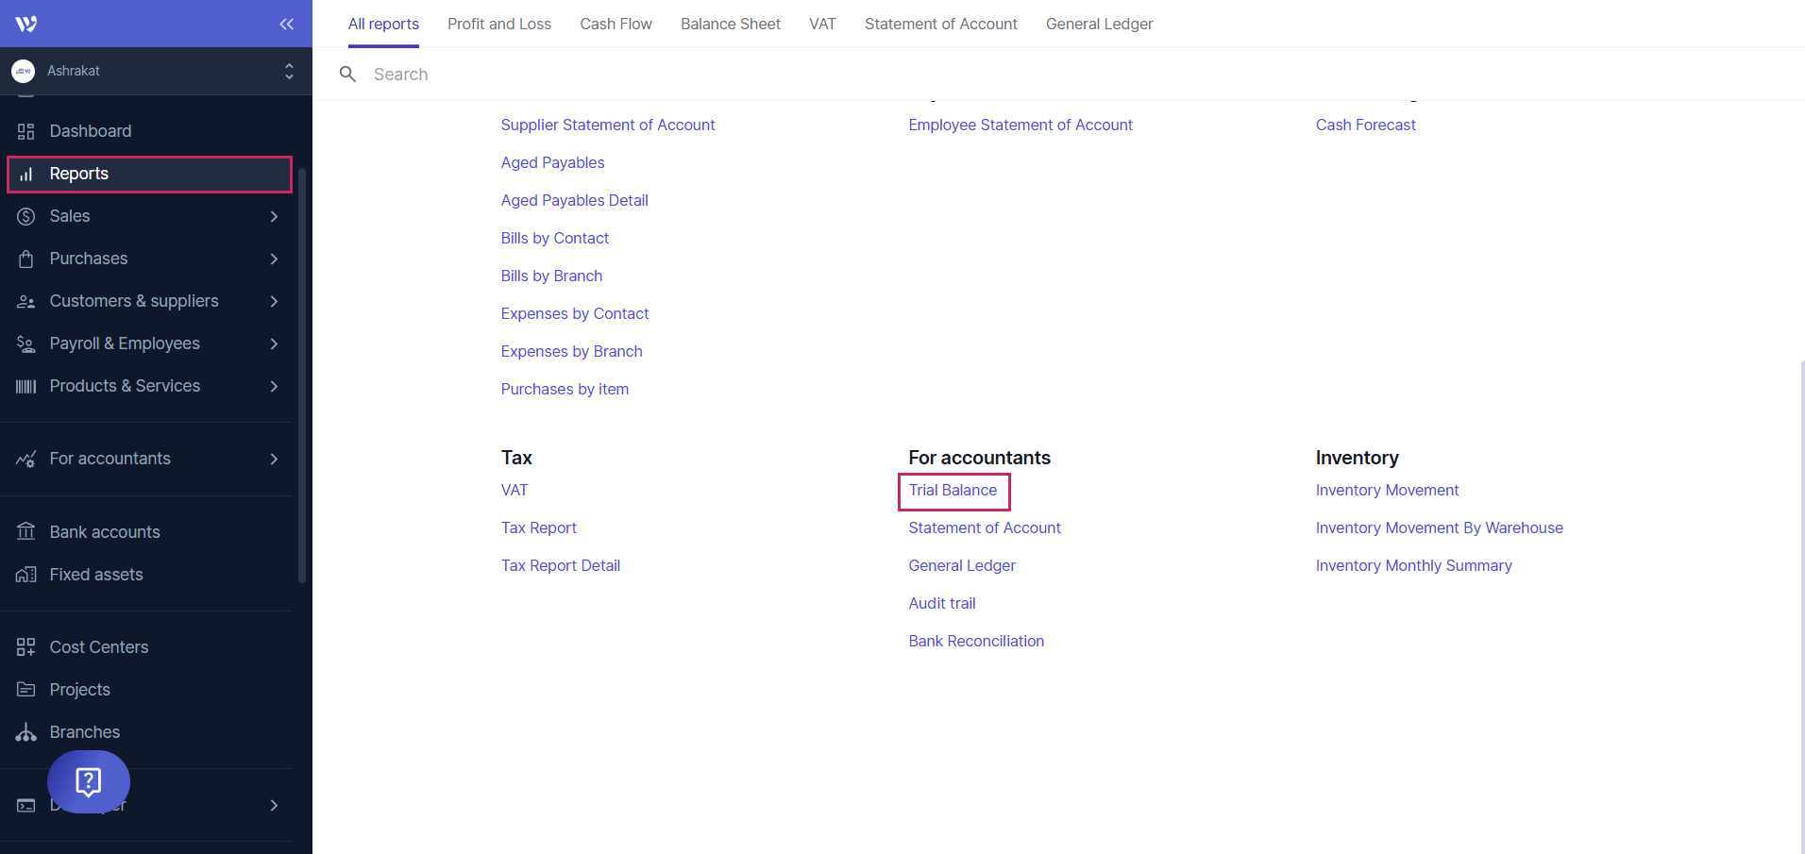Screen dimensions: 1805x854
Task: Click the Purchases bag icon
Action: pos(25,259)
